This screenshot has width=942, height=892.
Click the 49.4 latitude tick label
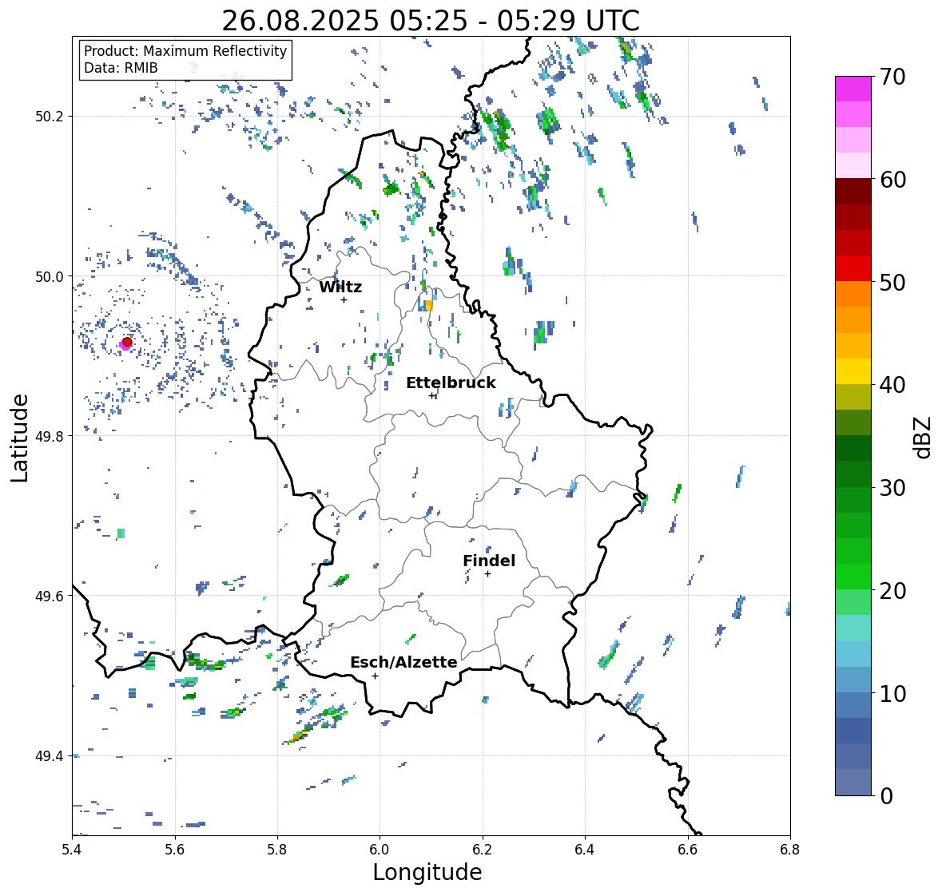pyautogui.click(x=50, y=756)
